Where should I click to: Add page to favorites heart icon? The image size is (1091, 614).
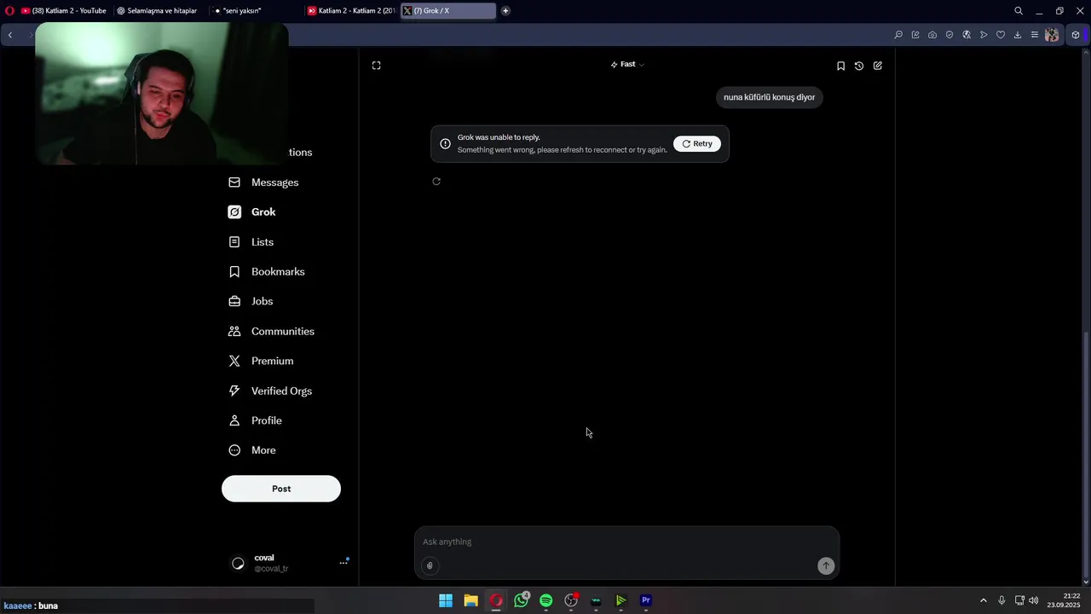pyautogui.click(x=1001, y=35)
